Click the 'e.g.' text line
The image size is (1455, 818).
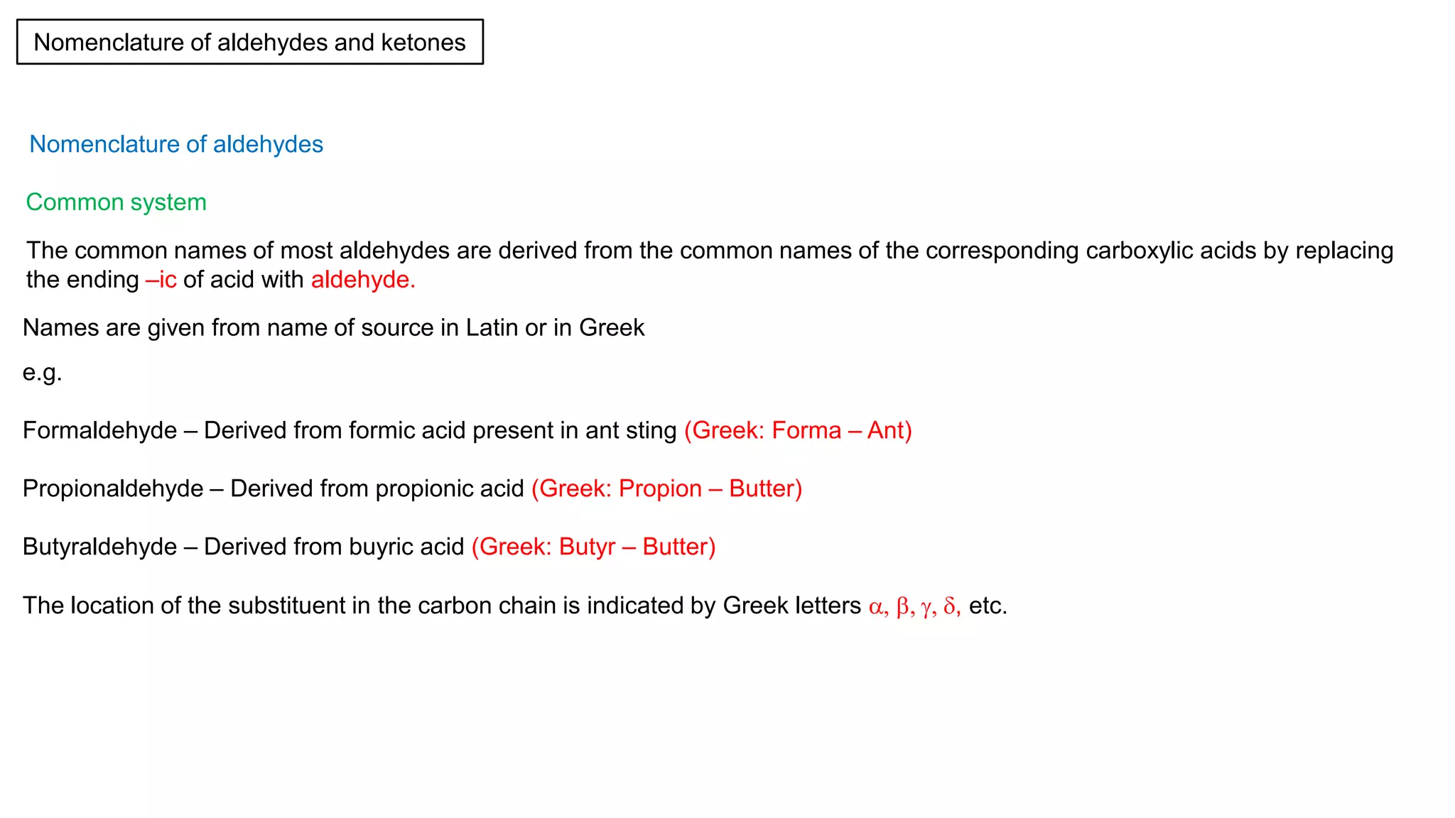(42, 372)
